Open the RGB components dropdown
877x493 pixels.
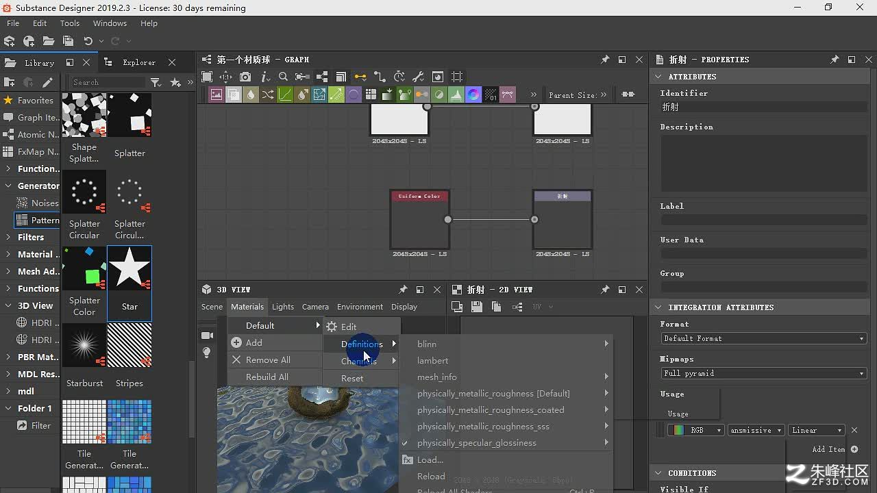coord(695,430)
